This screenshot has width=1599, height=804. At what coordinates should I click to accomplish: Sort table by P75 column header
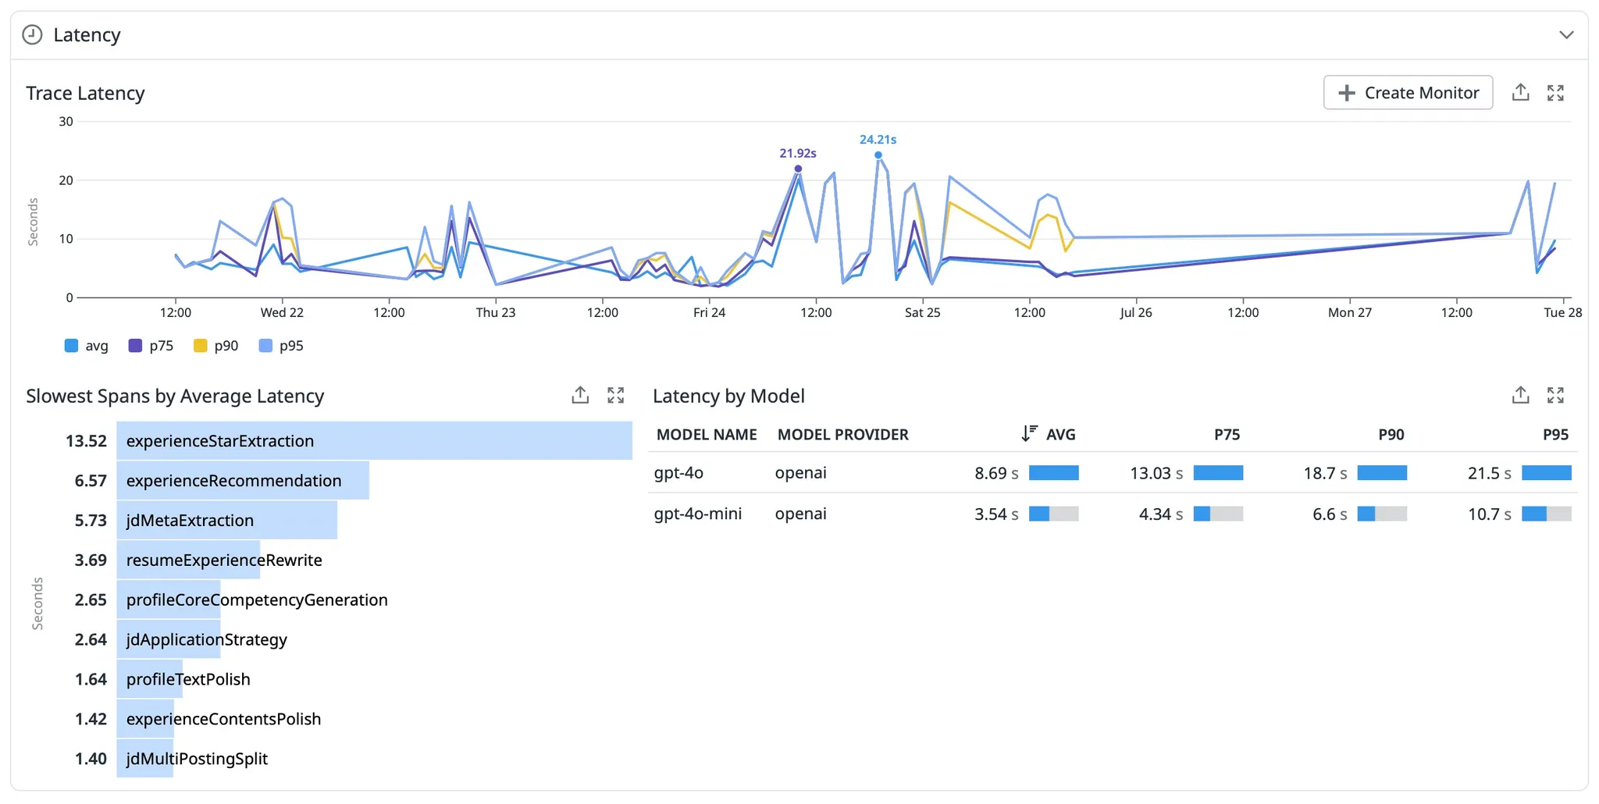[1227, 435]
